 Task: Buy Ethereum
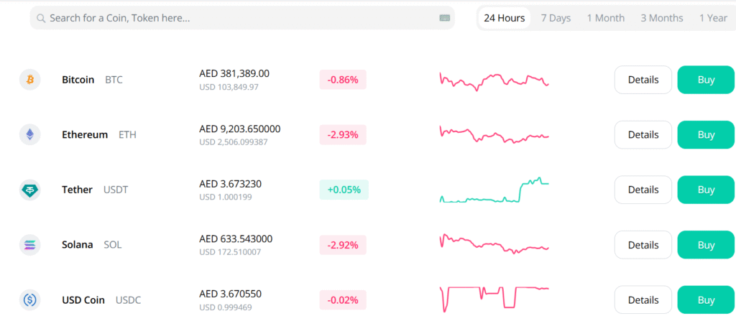[706, 135]
